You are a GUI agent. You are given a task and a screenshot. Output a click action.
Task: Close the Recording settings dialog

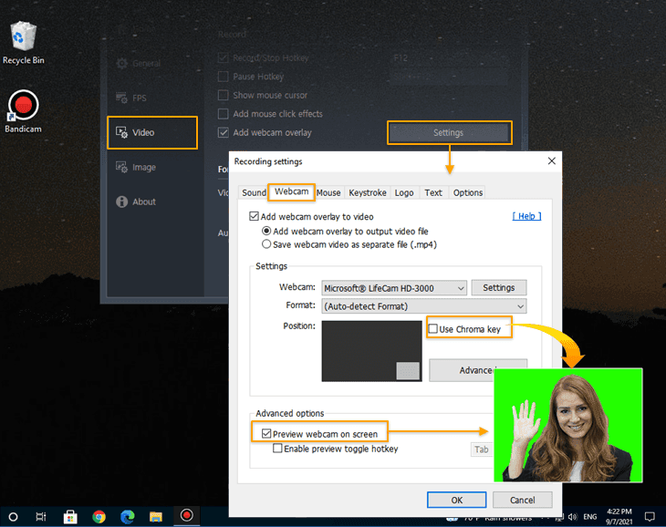(x=551, y=160)
